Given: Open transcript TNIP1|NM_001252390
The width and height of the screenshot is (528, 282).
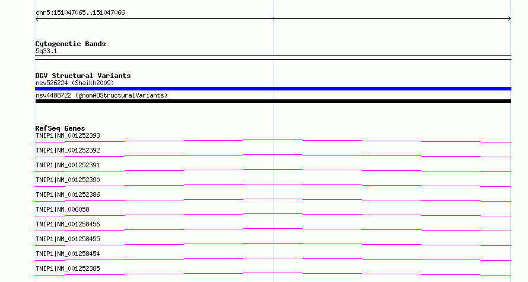Looking at the screenshot, I should (x=68, y=180).
